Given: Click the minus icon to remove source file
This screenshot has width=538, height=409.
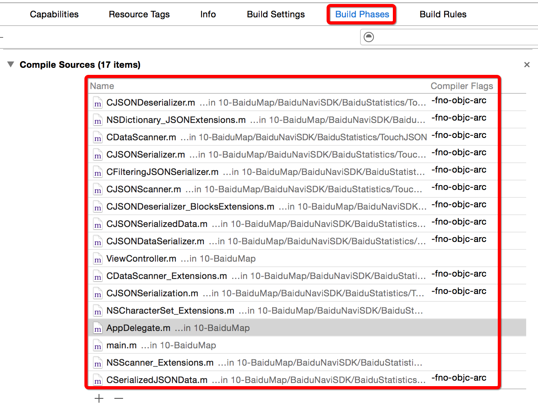Looking at the screenshot, I should click(x=119, y=398).
